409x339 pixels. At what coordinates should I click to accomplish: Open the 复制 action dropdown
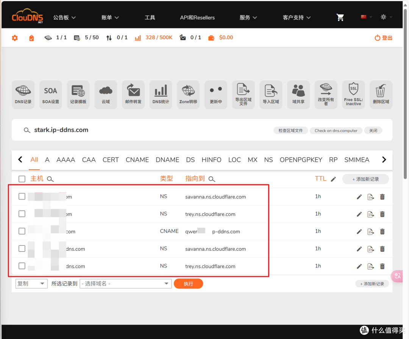pyautogui.click(x=31, y=284)
